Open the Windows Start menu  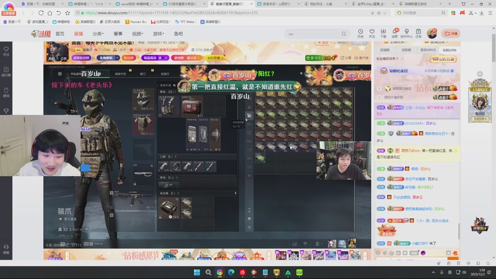point(197,272)
